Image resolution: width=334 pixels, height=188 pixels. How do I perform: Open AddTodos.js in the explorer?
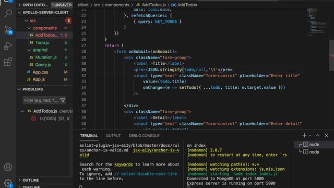(46, 35)
